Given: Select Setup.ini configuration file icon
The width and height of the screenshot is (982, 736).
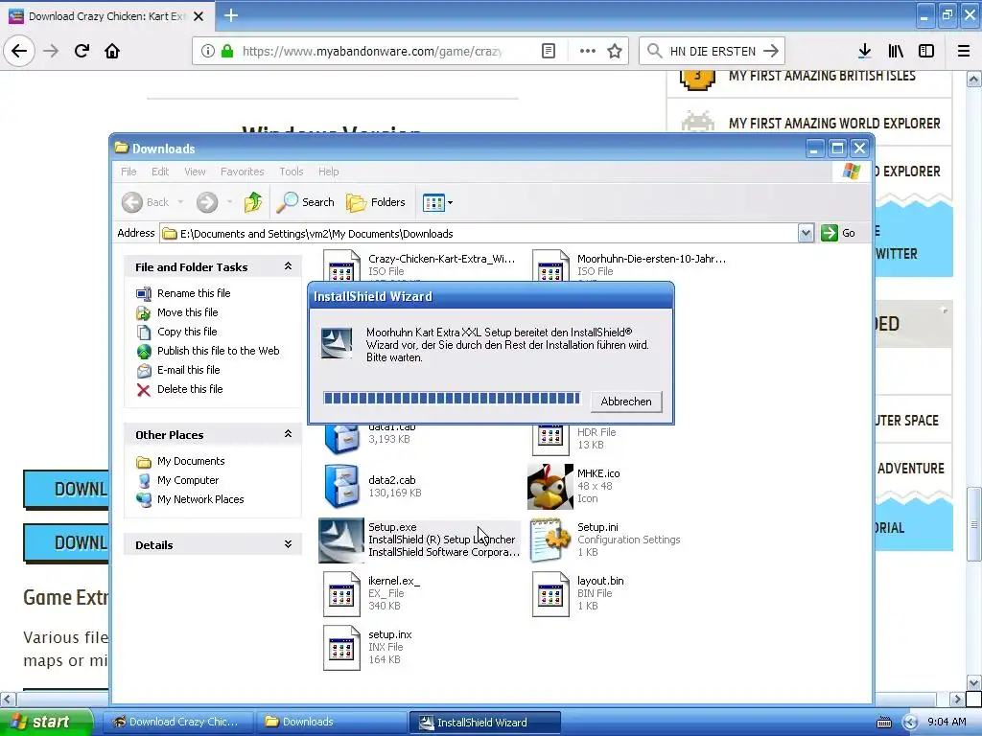Looking at the screenshot, I should [x=550, y=540].
